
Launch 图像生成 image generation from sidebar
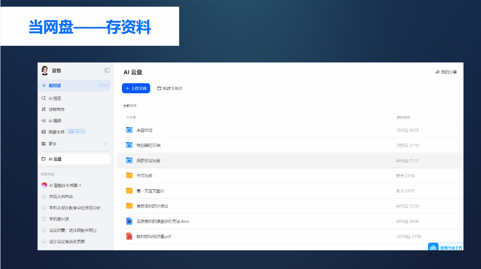43,131
